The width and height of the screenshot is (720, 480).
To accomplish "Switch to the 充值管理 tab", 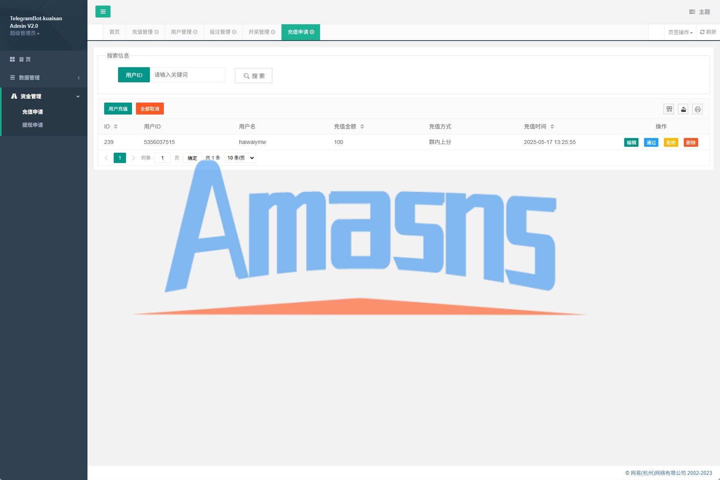I will pos(142,32).
